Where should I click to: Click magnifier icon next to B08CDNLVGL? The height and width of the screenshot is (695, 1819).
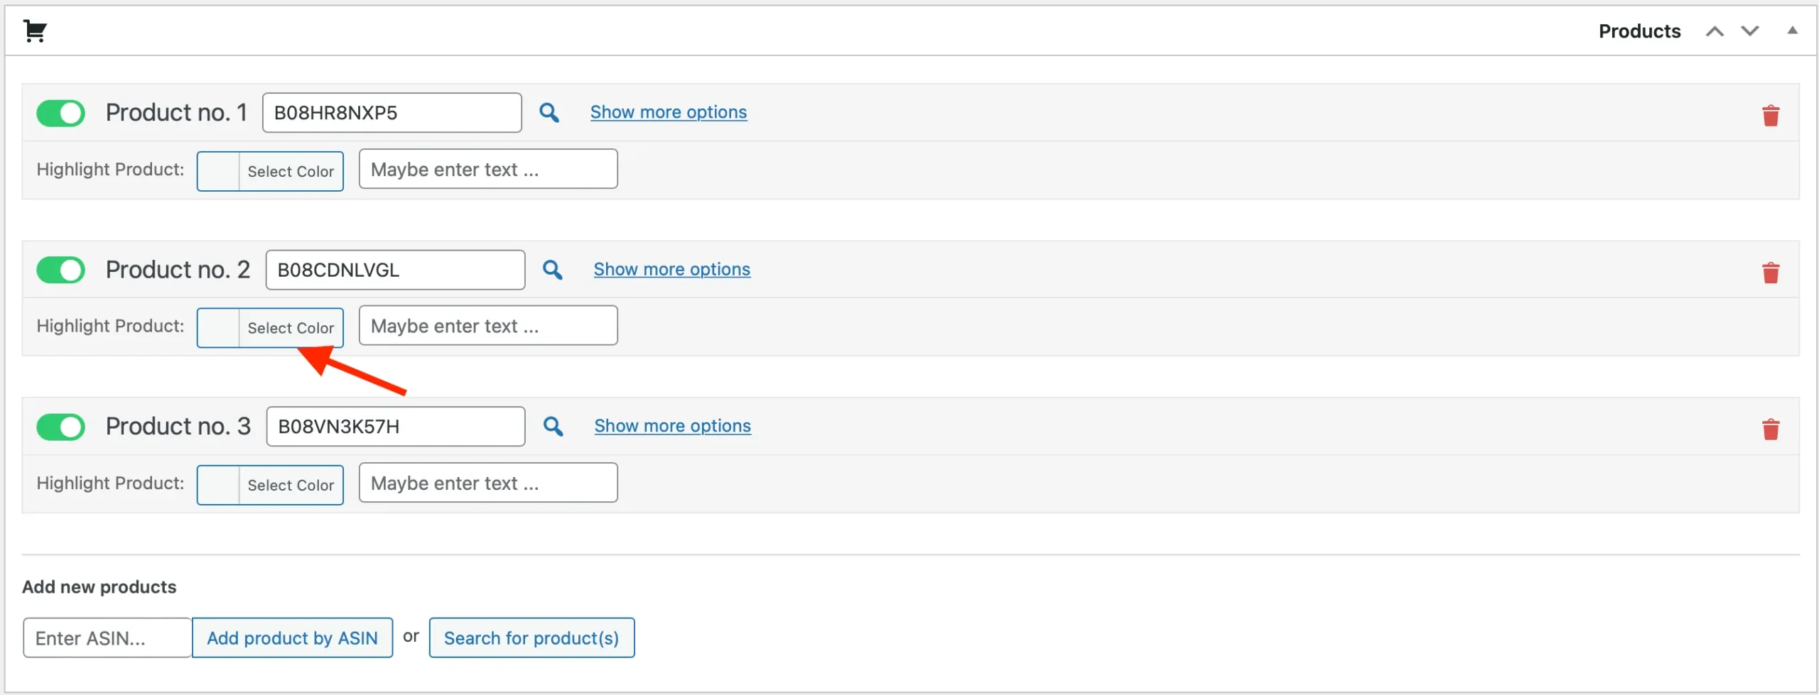[552, 270]
